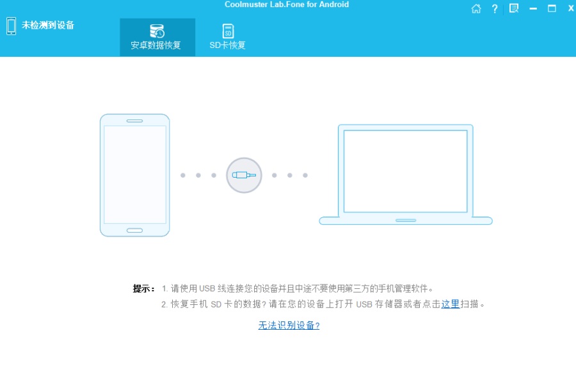Click the USB plug connector circle icon
Viewport: 576px width, 386px height.
244,175
